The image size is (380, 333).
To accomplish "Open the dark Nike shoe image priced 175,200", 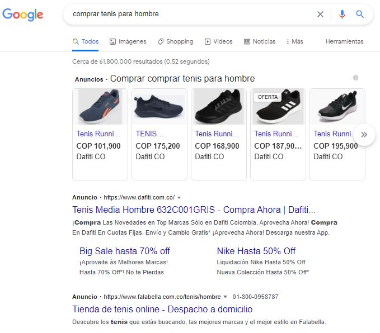I will pos(159,107).
